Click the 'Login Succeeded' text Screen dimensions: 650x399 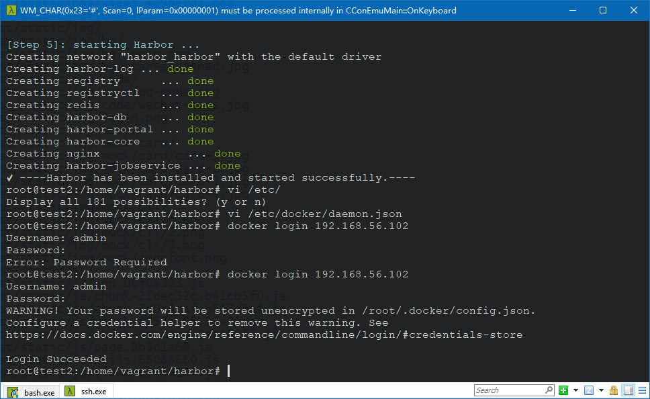(x=56, y=359)
